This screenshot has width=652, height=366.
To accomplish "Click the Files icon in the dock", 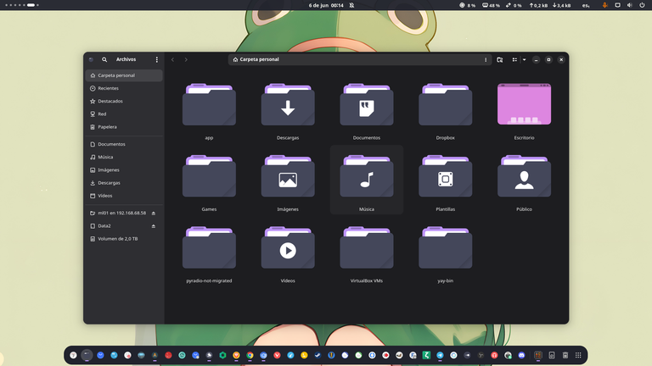I will (87, 355).
